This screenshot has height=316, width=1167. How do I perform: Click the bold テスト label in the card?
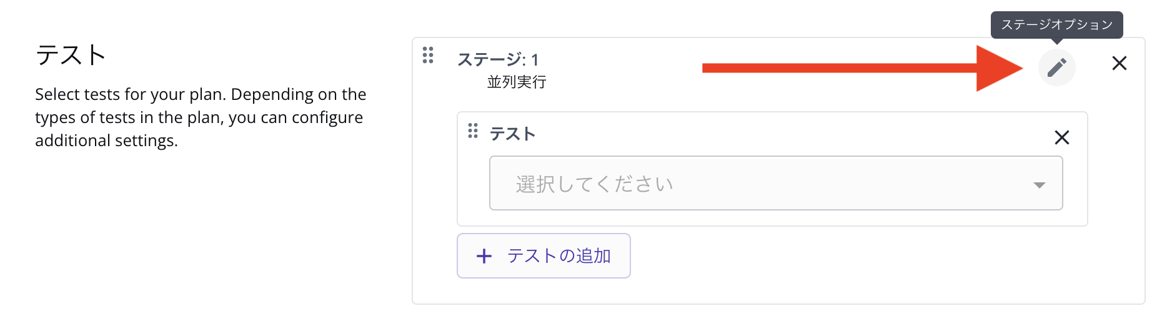click(x=512, y=134)
